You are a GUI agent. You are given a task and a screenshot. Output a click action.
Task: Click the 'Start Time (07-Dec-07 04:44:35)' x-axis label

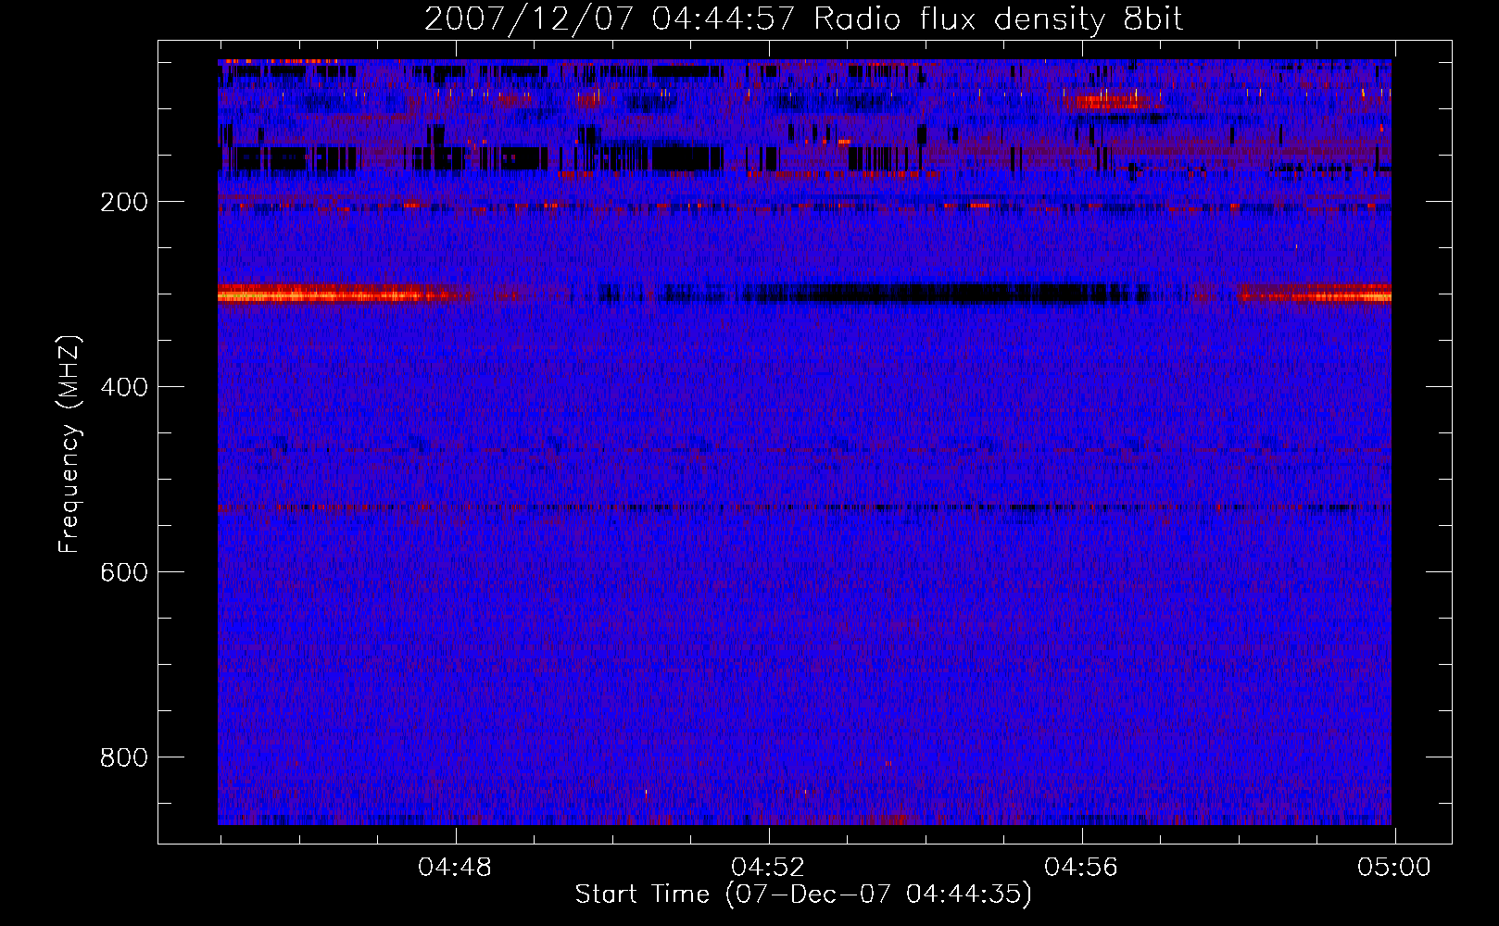[x=803, y=895]
